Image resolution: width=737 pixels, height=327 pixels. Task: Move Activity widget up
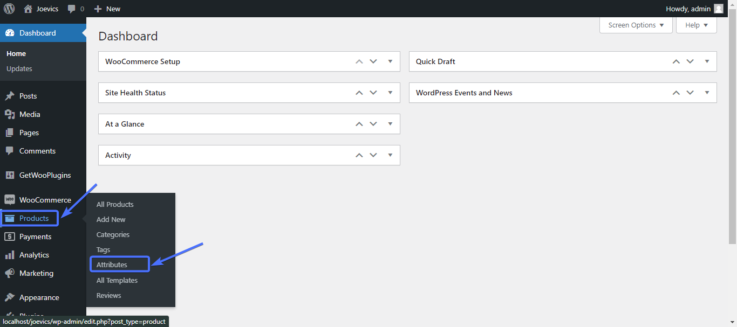(359, 155)
